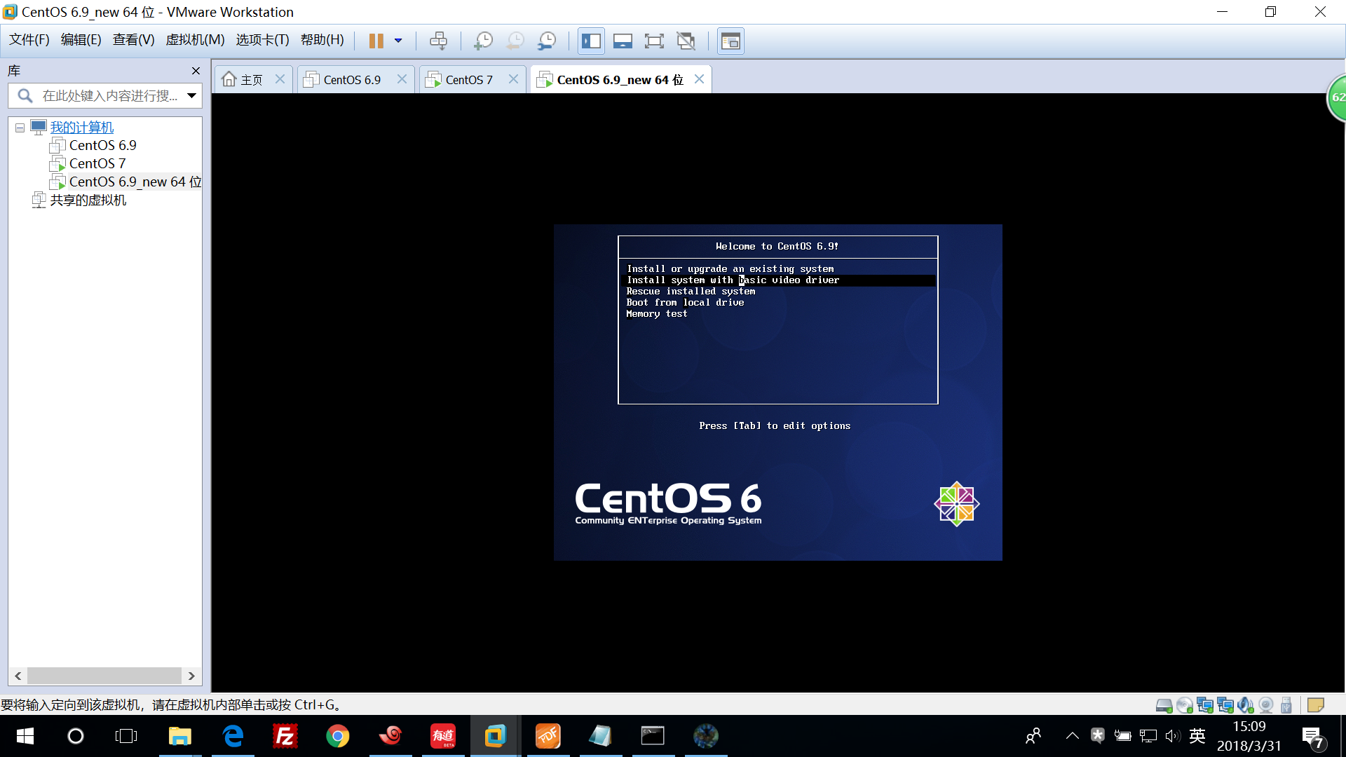Toggle the library sidebar visibility
Screen dimensions: 1346x757
click(591, 41)
